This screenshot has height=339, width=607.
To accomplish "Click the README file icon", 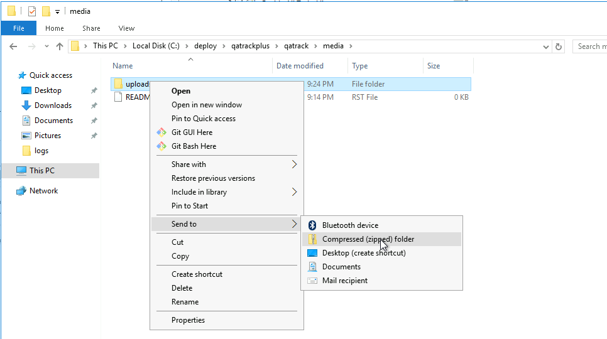I will click(118, 97).
